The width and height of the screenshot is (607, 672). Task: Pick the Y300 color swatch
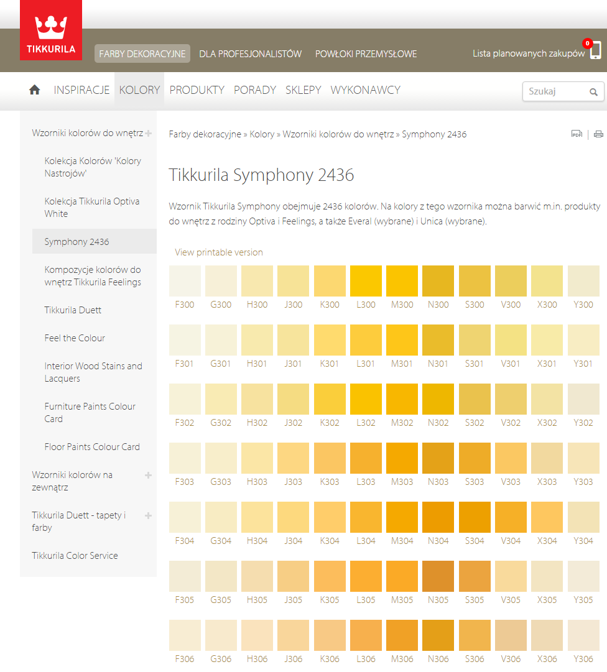point(583,281)
